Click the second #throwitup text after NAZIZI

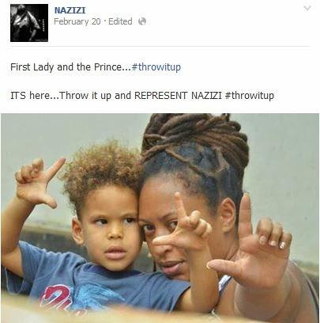[250, 95]
